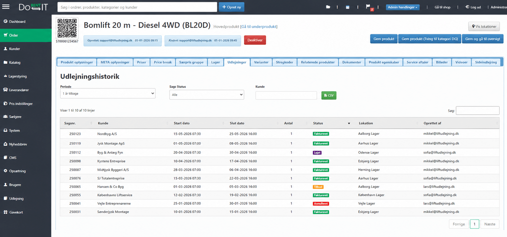Click the Forrige pagination button
The image size is (507, 237).
point(459,224)
